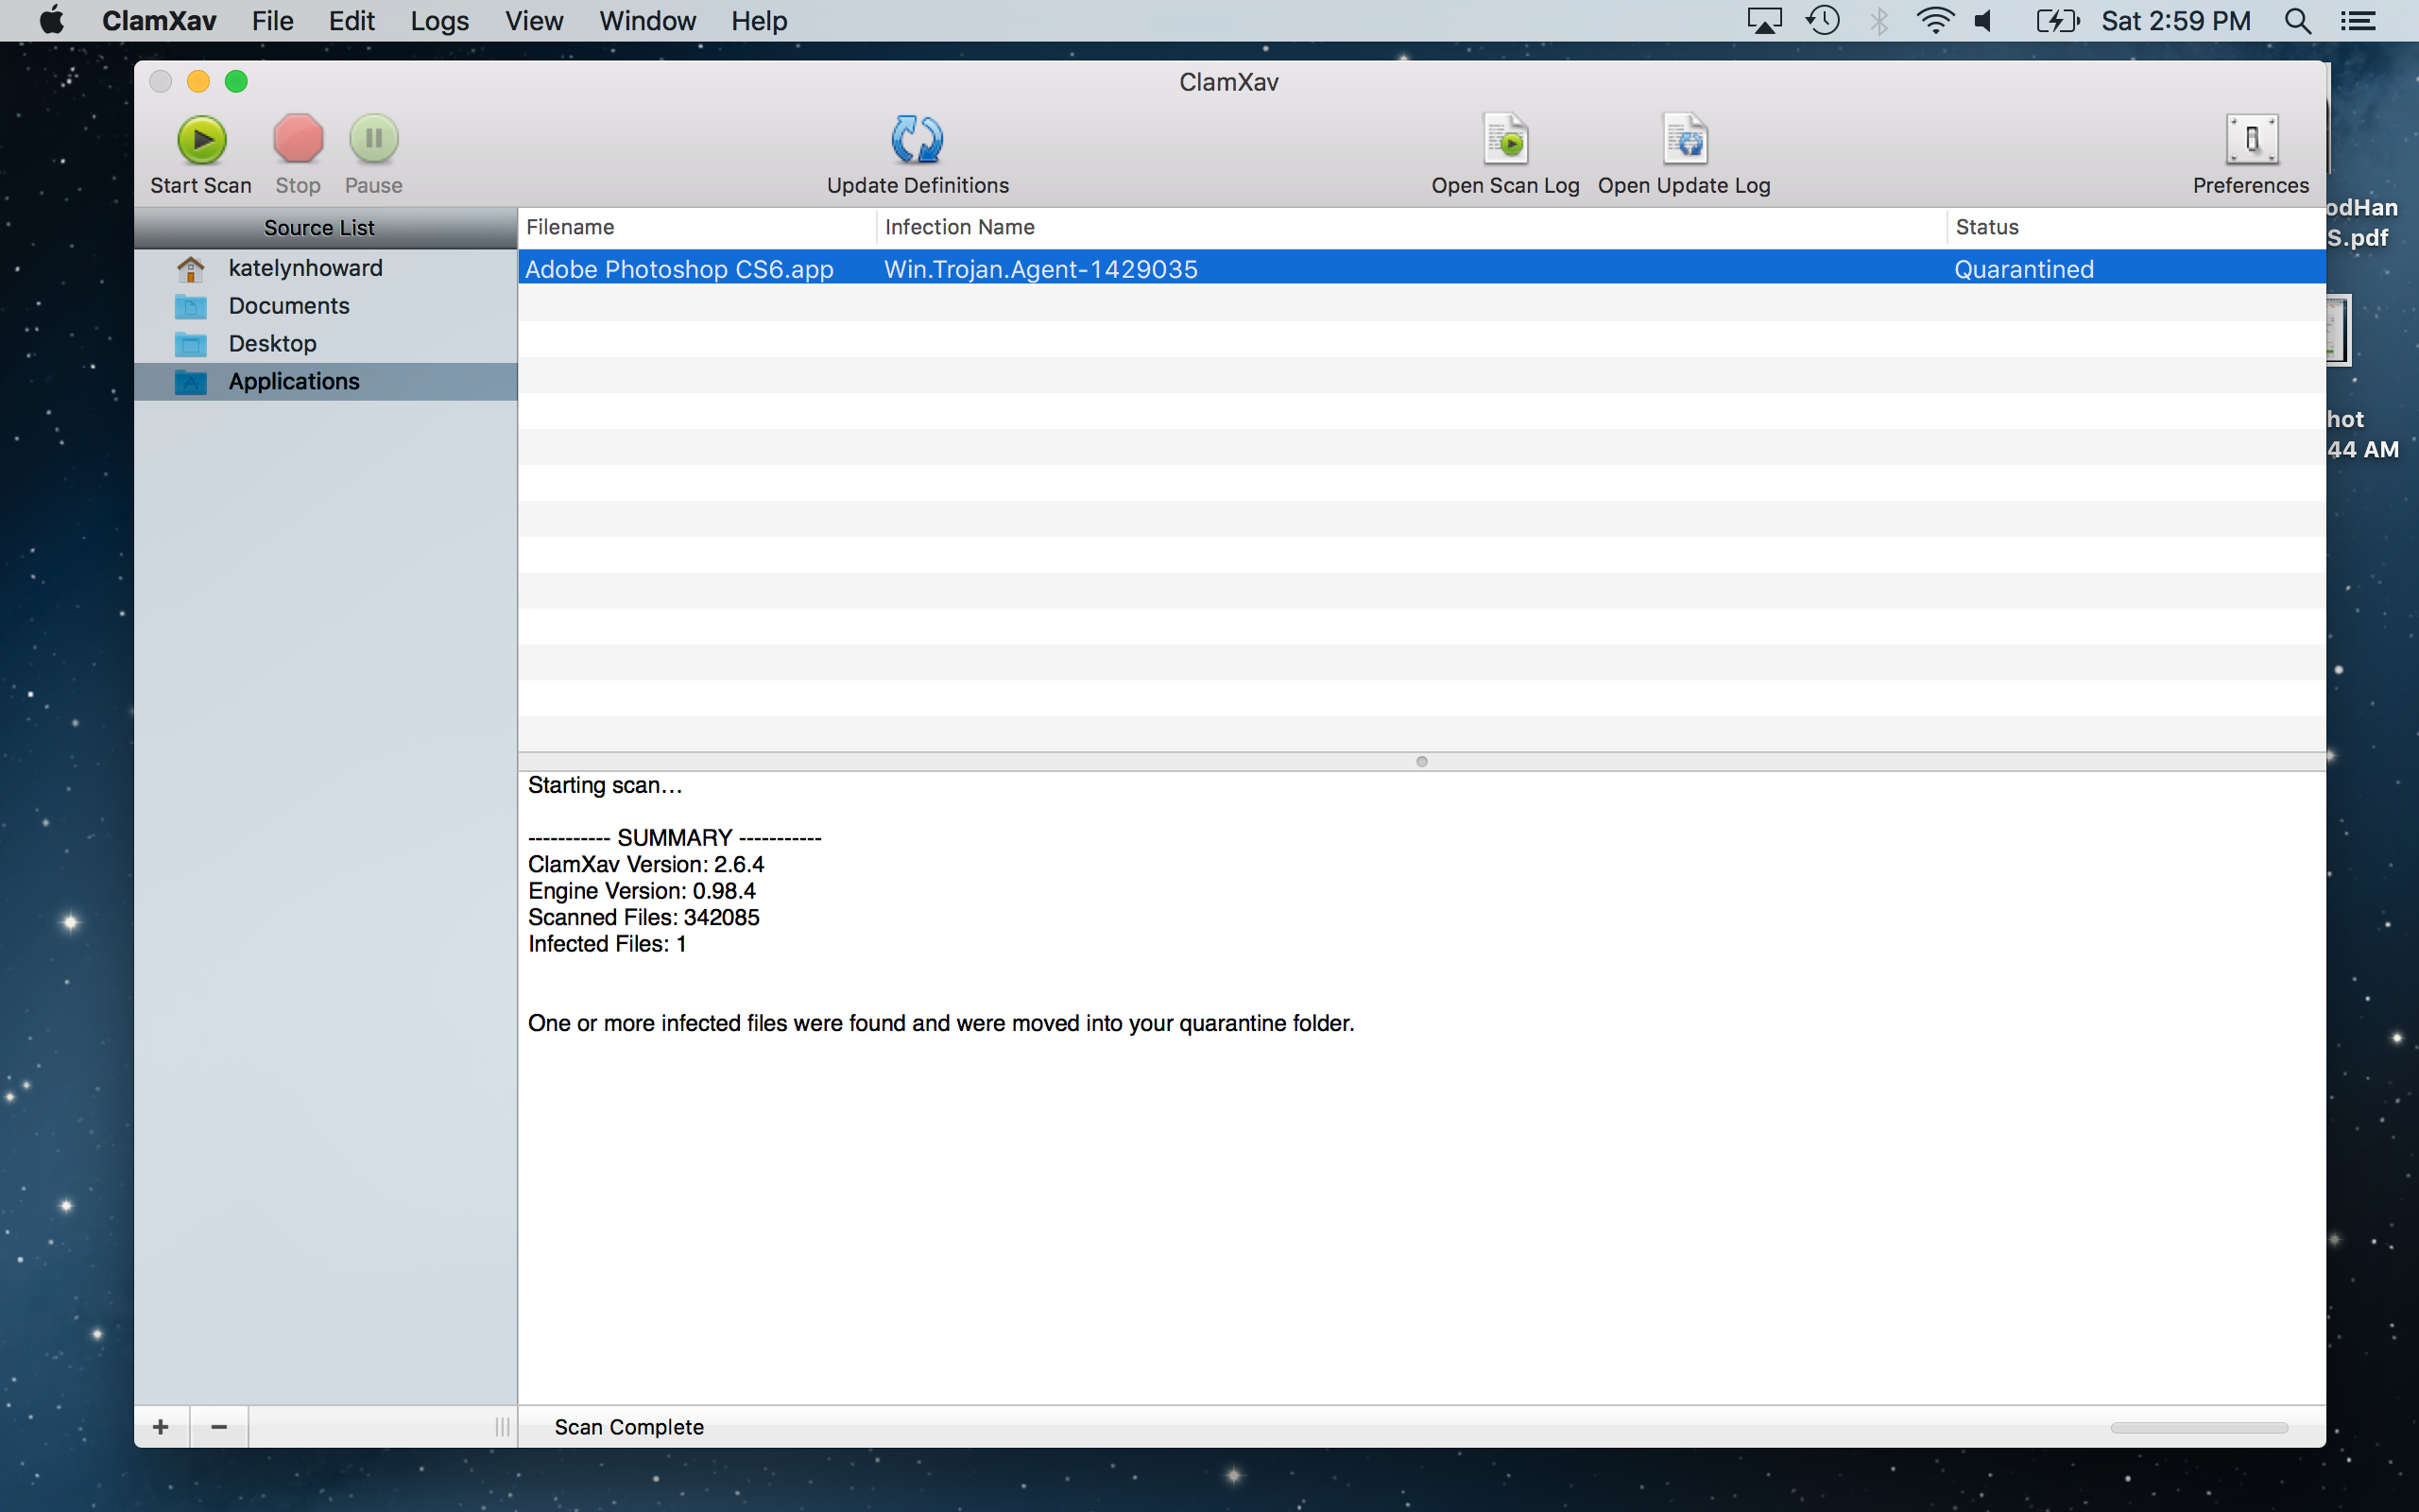Open Update Log from toolbar
This screenshot has width=2419, height=1512.
(x=1684, y=140)
